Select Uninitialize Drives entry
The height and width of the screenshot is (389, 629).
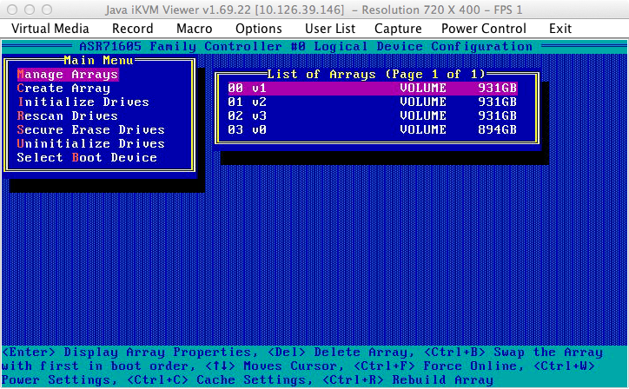click(90, 143)
